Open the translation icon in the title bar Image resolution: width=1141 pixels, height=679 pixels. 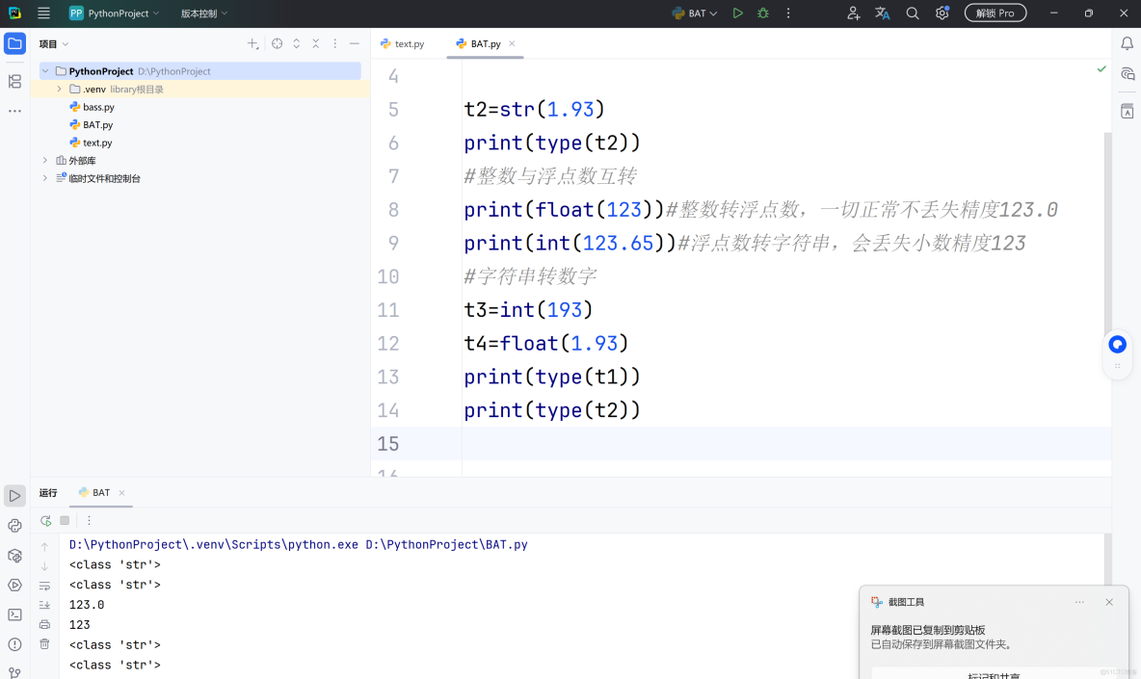[x=881, y=13]
